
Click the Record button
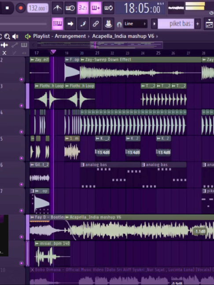(20, 8)
